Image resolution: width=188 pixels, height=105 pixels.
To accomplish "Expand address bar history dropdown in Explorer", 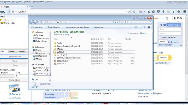I will tap(112, 22).
